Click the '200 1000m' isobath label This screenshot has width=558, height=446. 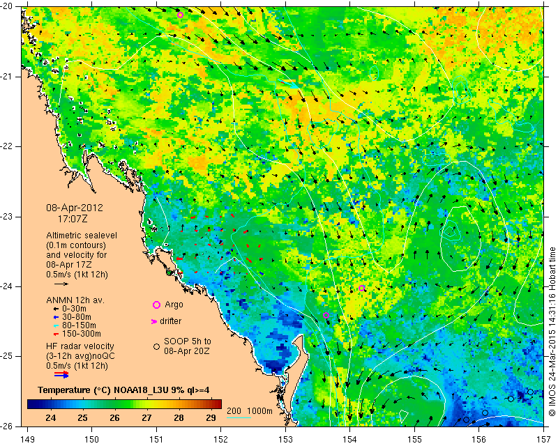[x=250, y=411]
